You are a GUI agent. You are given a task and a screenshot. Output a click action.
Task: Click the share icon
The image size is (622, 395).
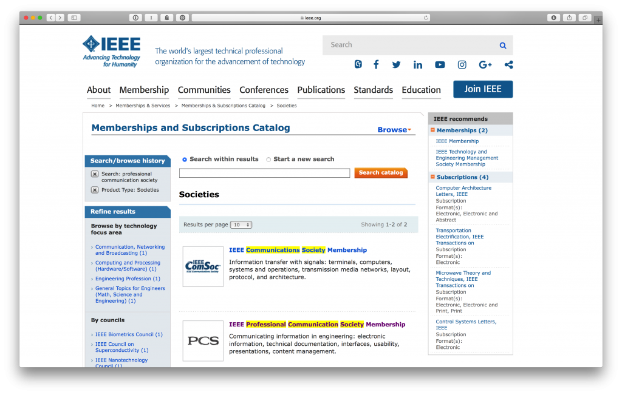click(x=508, y=64)
